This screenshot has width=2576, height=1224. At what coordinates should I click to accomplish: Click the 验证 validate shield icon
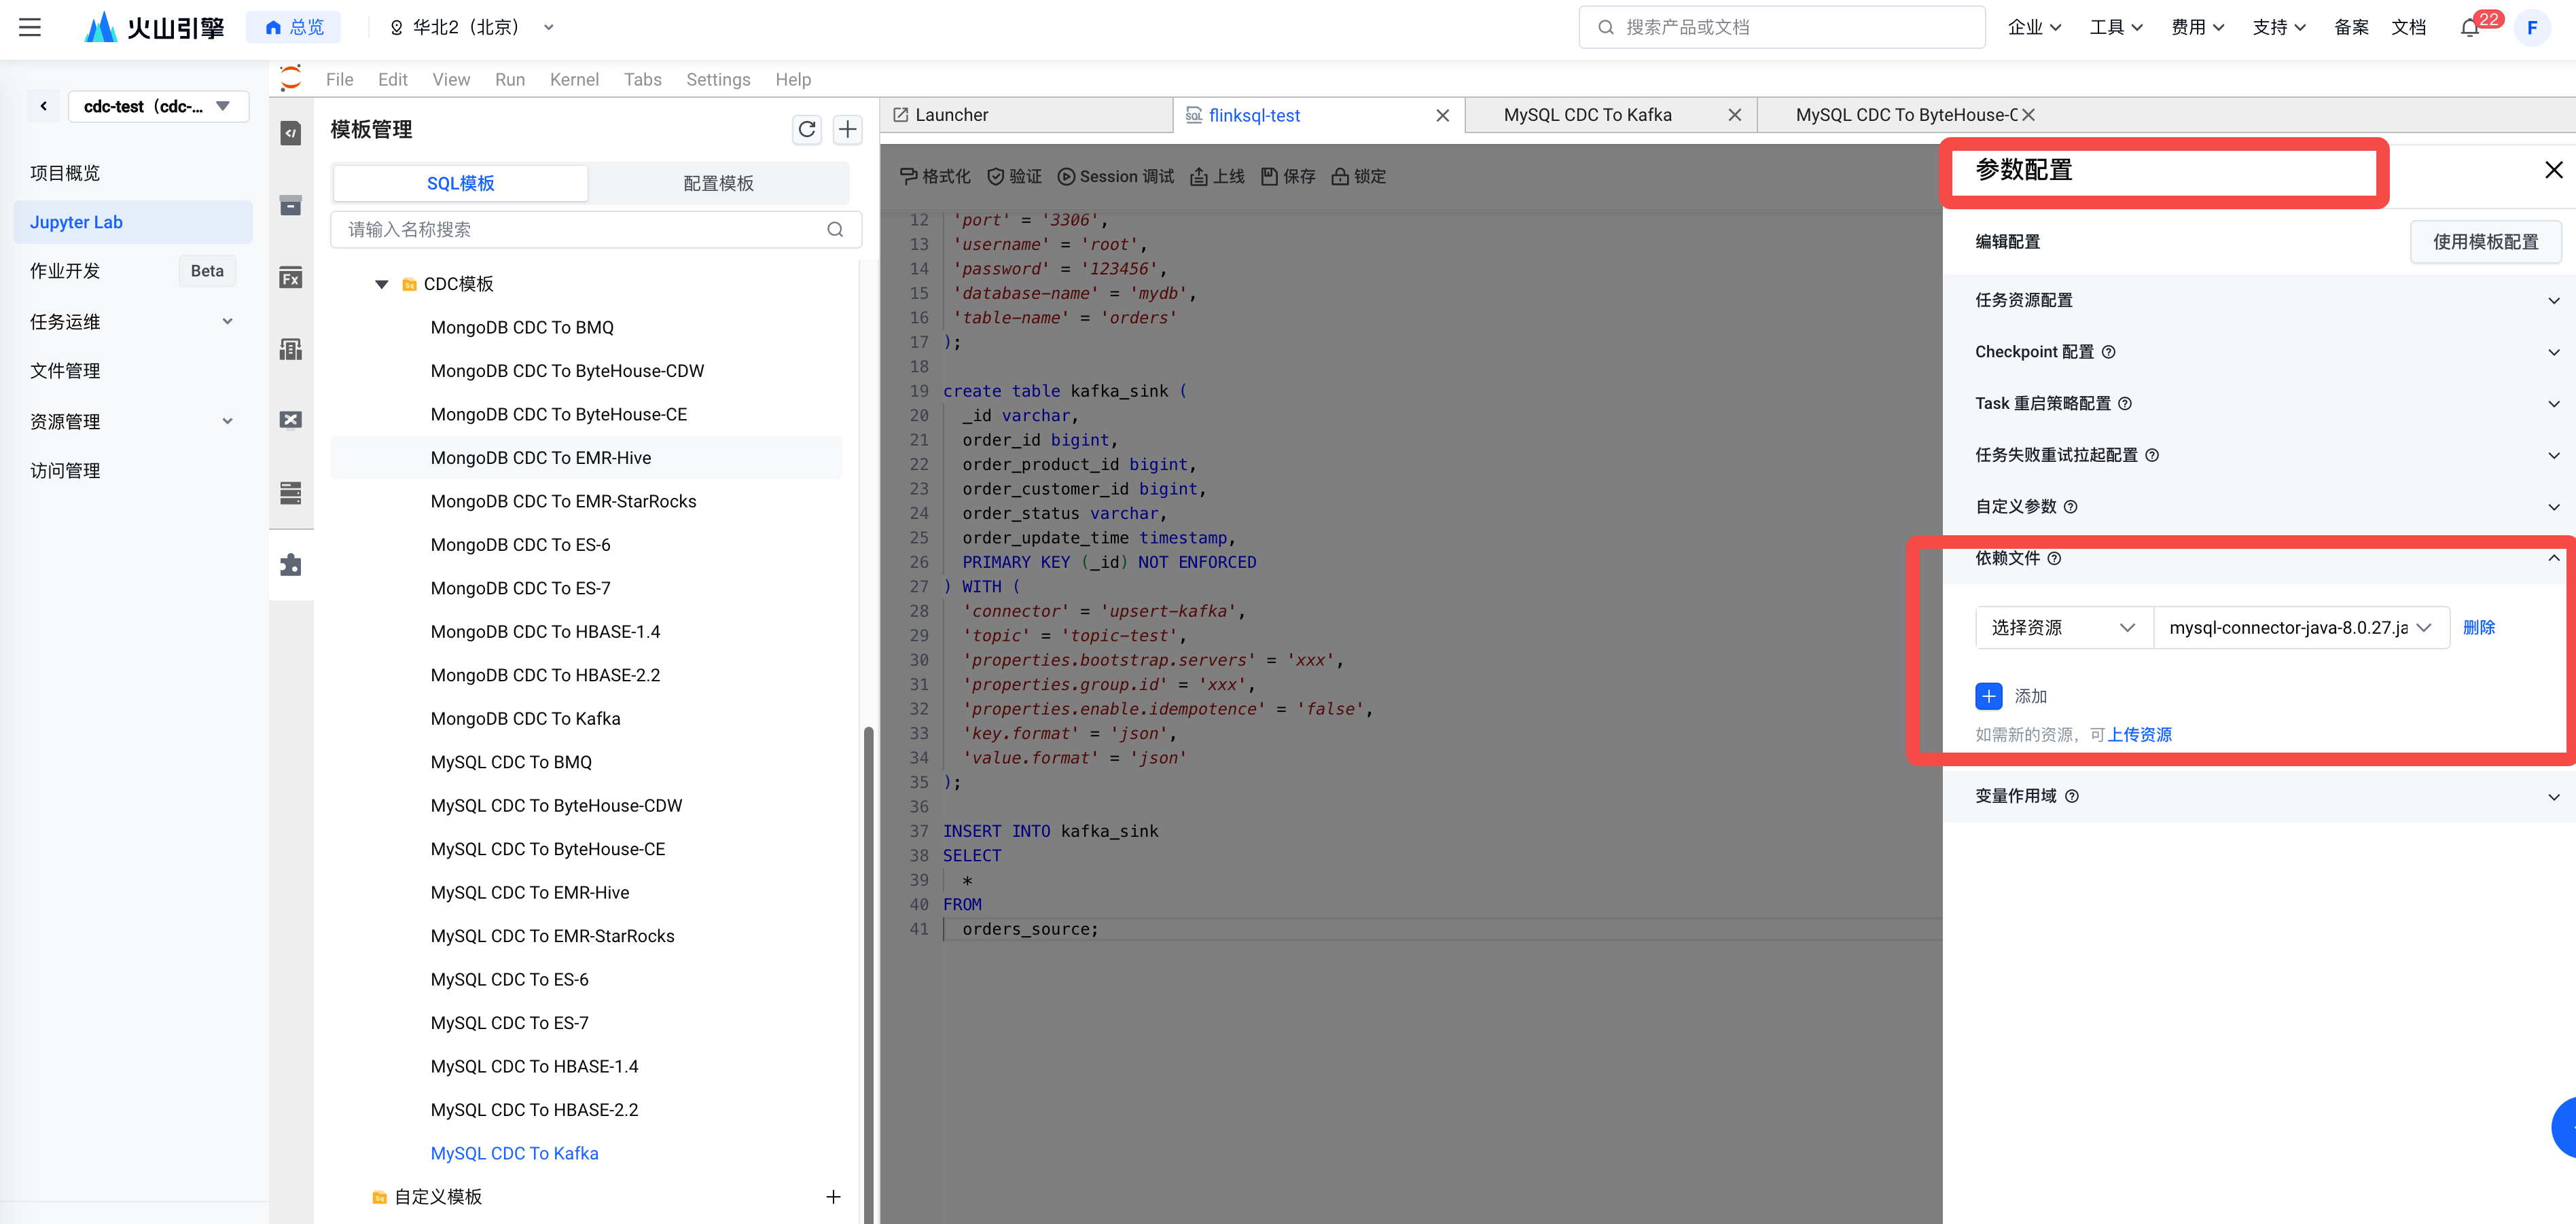[x=995, y=176]
